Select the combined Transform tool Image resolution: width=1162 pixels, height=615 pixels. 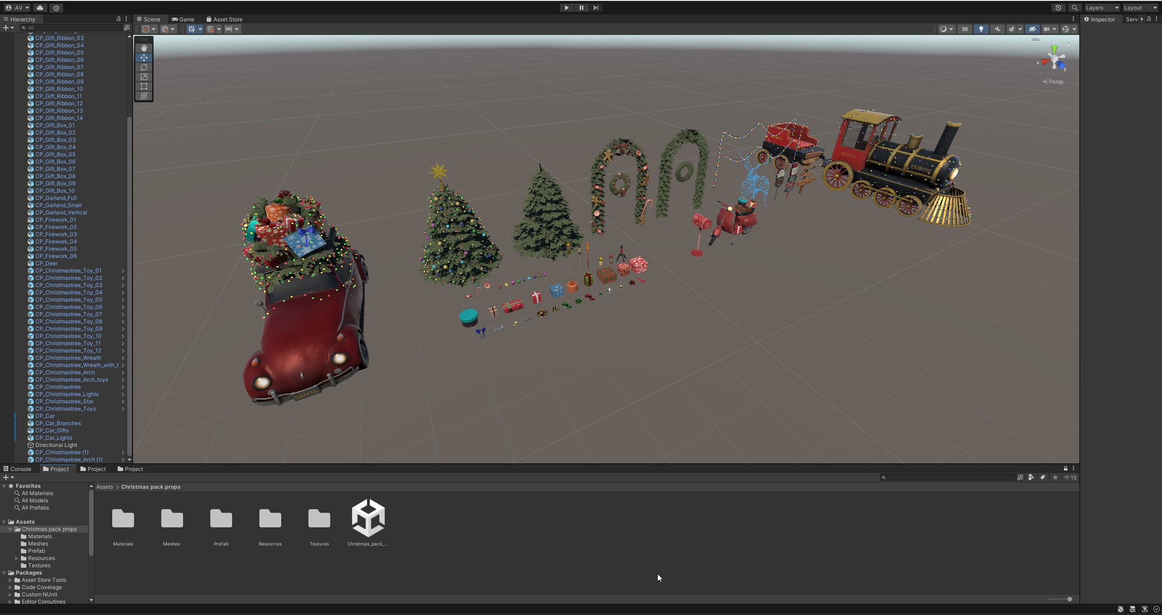click(144, 96)
